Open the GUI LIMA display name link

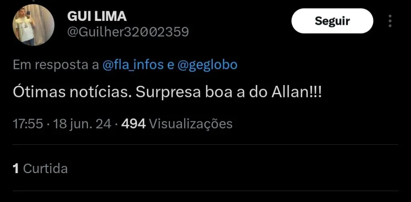(x=97, y=16)
